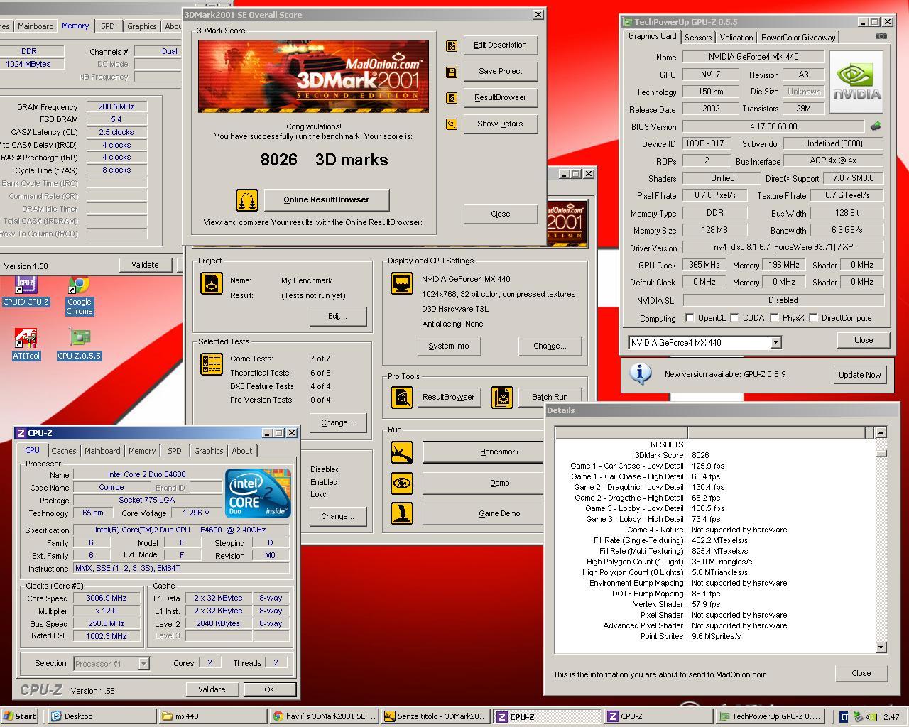Click the GPU-Z screenshot camera icon

pyautogui.click(x=881, y=36)
